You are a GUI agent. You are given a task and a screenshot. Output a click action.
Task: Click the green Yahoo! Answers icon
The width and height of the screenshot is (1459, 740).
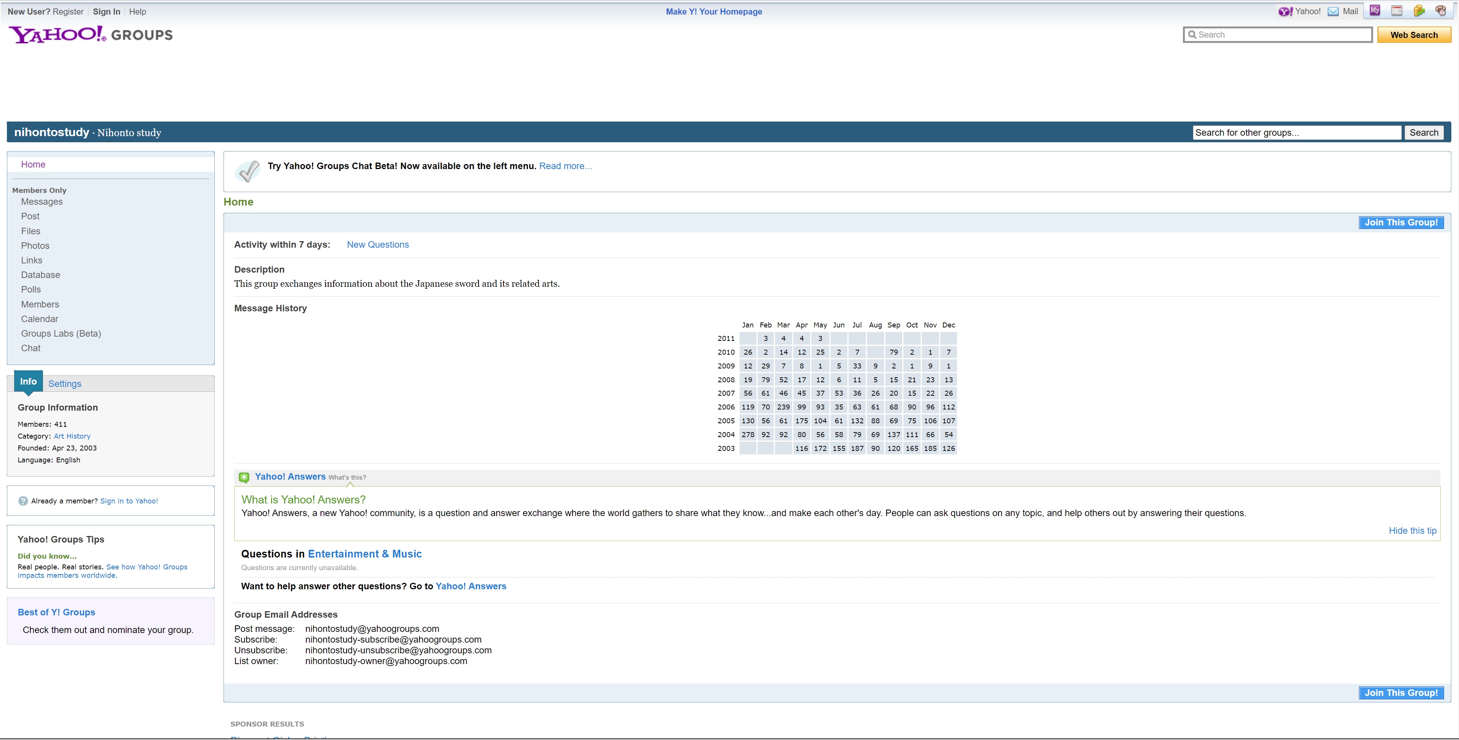(x=244, y=477)
